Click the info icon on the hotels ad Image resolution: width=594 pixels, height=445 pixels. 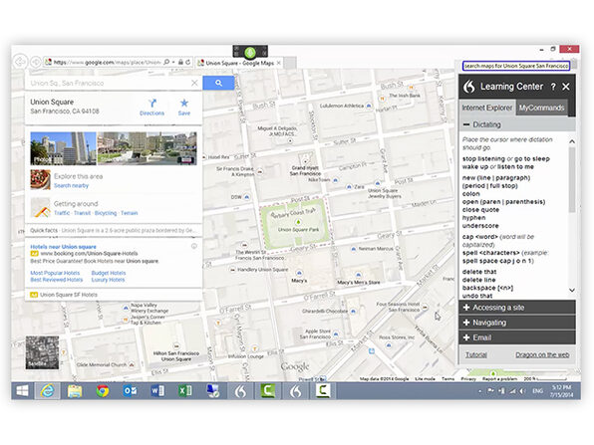click(x=193, y=246)
